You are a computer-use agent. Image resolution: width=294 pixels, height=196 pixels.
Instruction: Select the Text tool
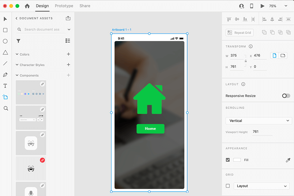[x=5, y=86]
